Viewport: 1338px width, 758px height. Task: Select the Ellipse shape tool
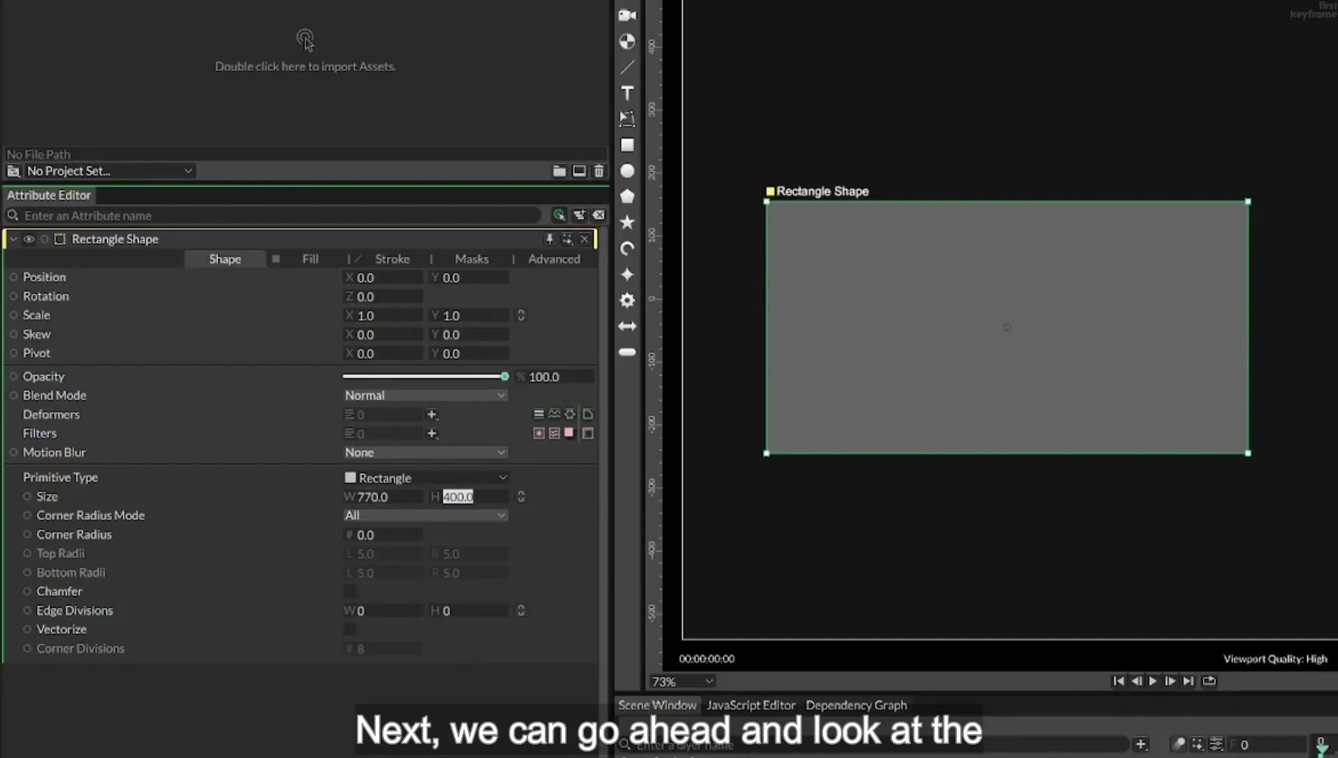(627, 171)
